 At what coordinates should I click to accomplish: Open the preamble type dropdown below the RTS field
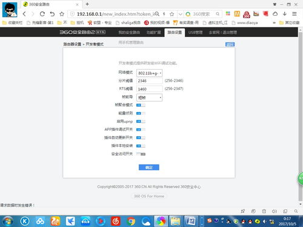point(149,97)
